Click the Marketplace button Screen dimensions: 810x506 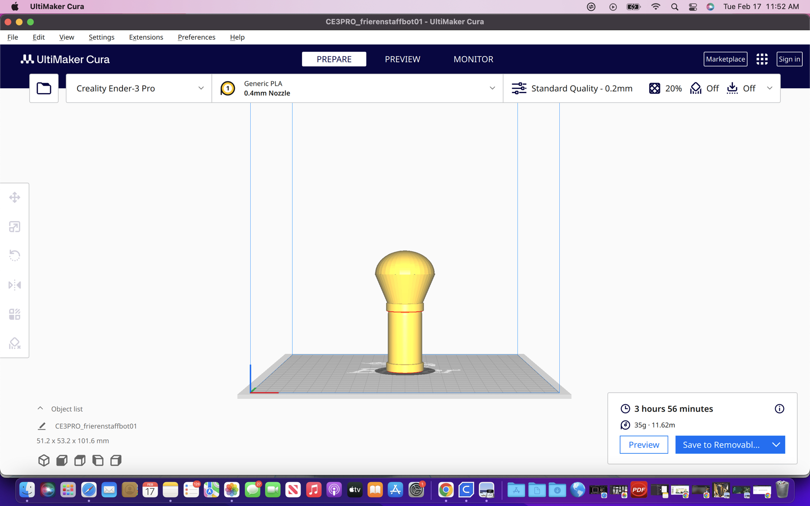pyautogui.click(x=725, y=59)
